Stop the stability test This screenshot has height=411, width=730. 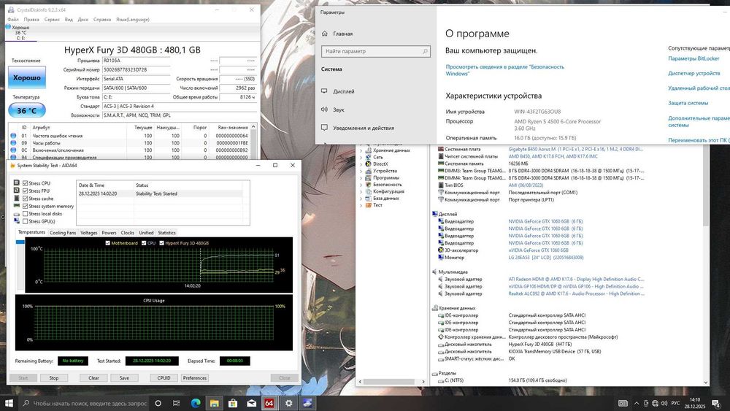(54, 378)
